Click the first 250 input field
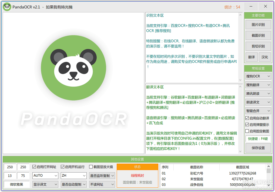Image resolution: width=275 pixels, height=192 pixels. click(x=10, y=167)
